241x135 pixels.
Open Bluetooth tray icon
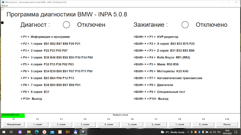tap(199, 132)
